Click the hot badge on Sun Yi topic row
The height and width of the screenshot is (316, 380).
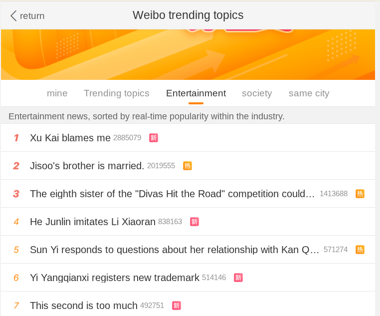[x=360, y=250]
